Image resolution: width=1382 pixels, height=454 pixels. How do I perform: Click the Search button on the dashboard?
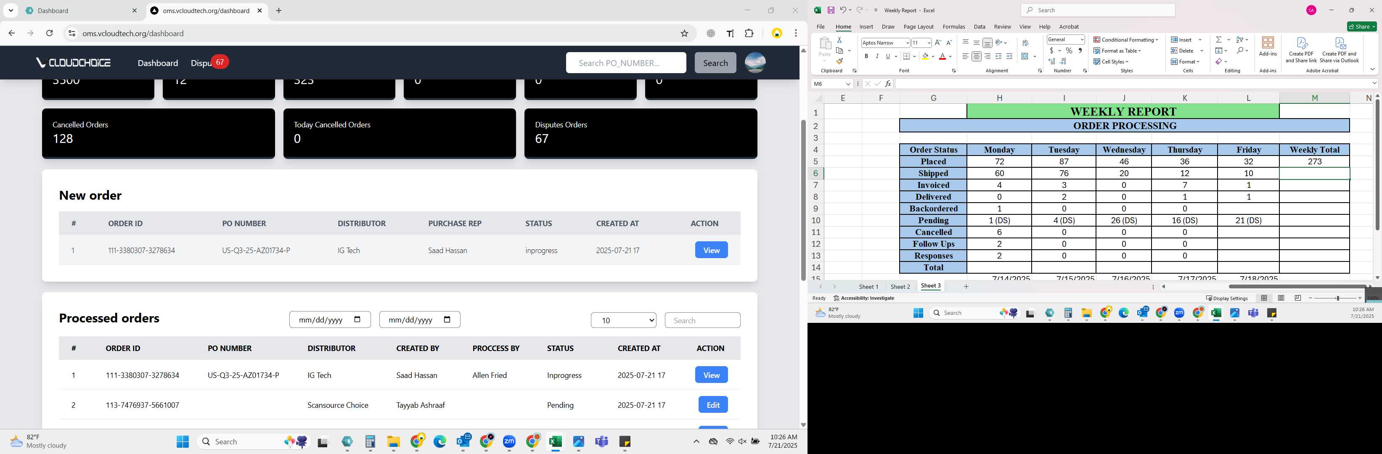click(x=715, y=63)
